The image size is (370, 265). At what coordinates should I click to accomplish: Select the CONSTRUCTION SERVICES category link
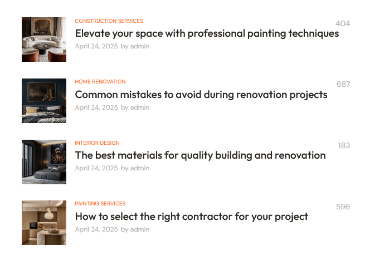coord(109,21)
